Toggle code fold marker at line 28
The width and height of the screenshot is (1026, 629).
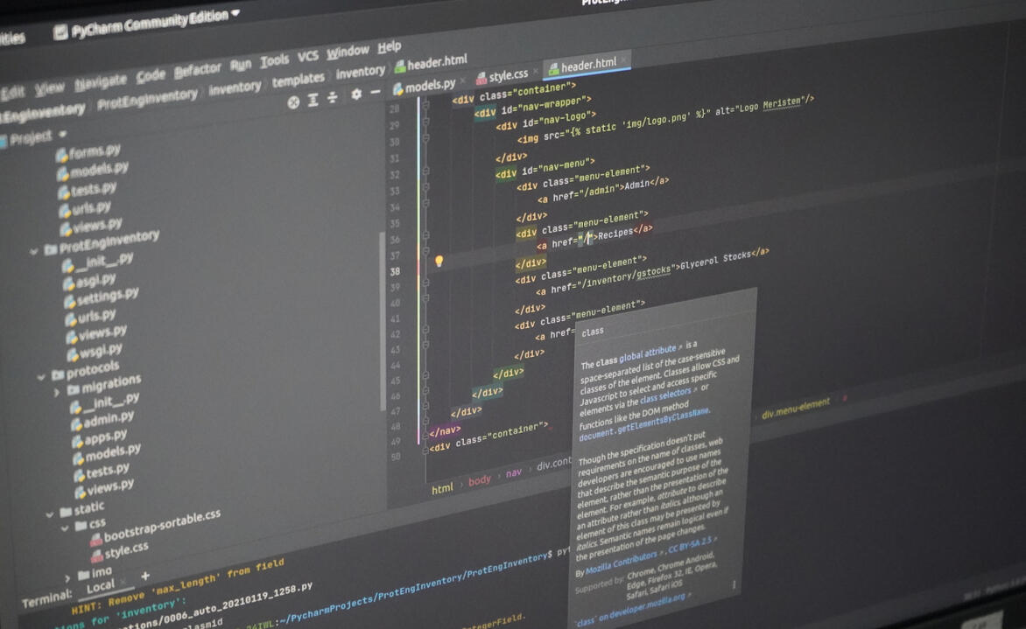coord(426,106)
